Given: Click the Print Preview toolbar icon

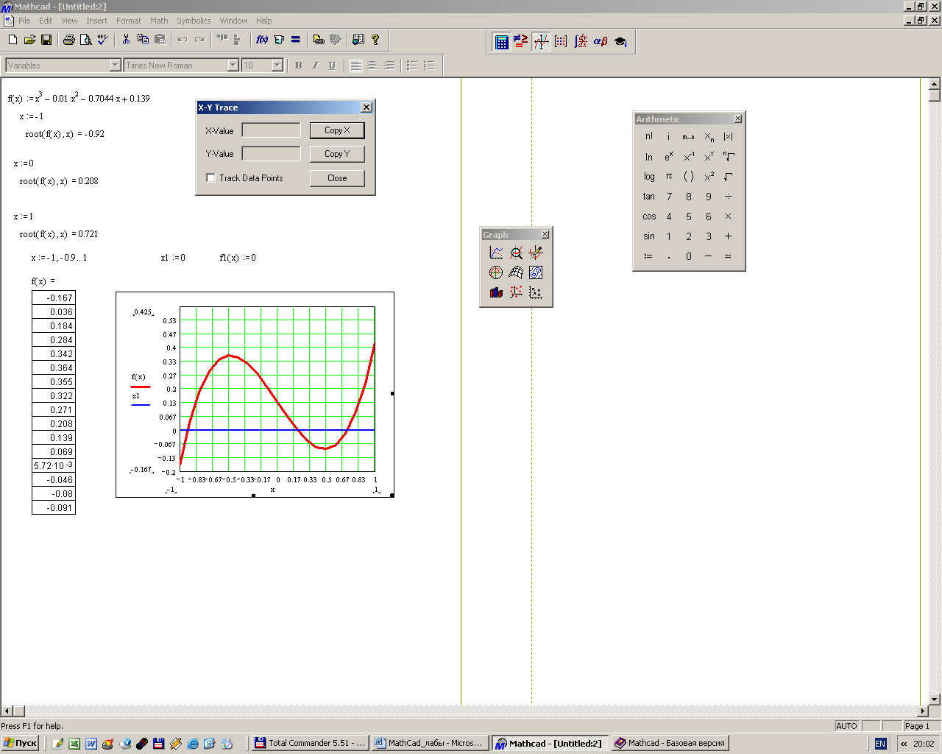Looking at the screenshot, I should coord(85,40).
